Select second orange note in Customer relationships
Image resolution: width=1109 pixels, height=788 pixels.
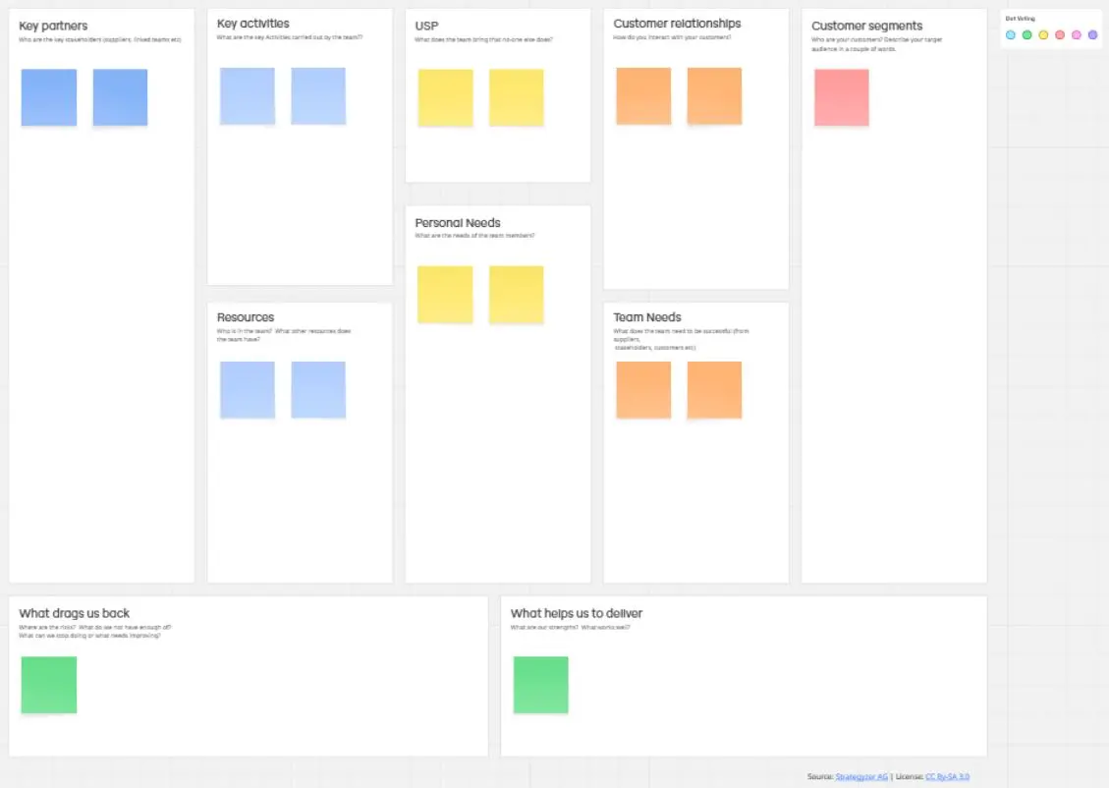tap(714, 96)
